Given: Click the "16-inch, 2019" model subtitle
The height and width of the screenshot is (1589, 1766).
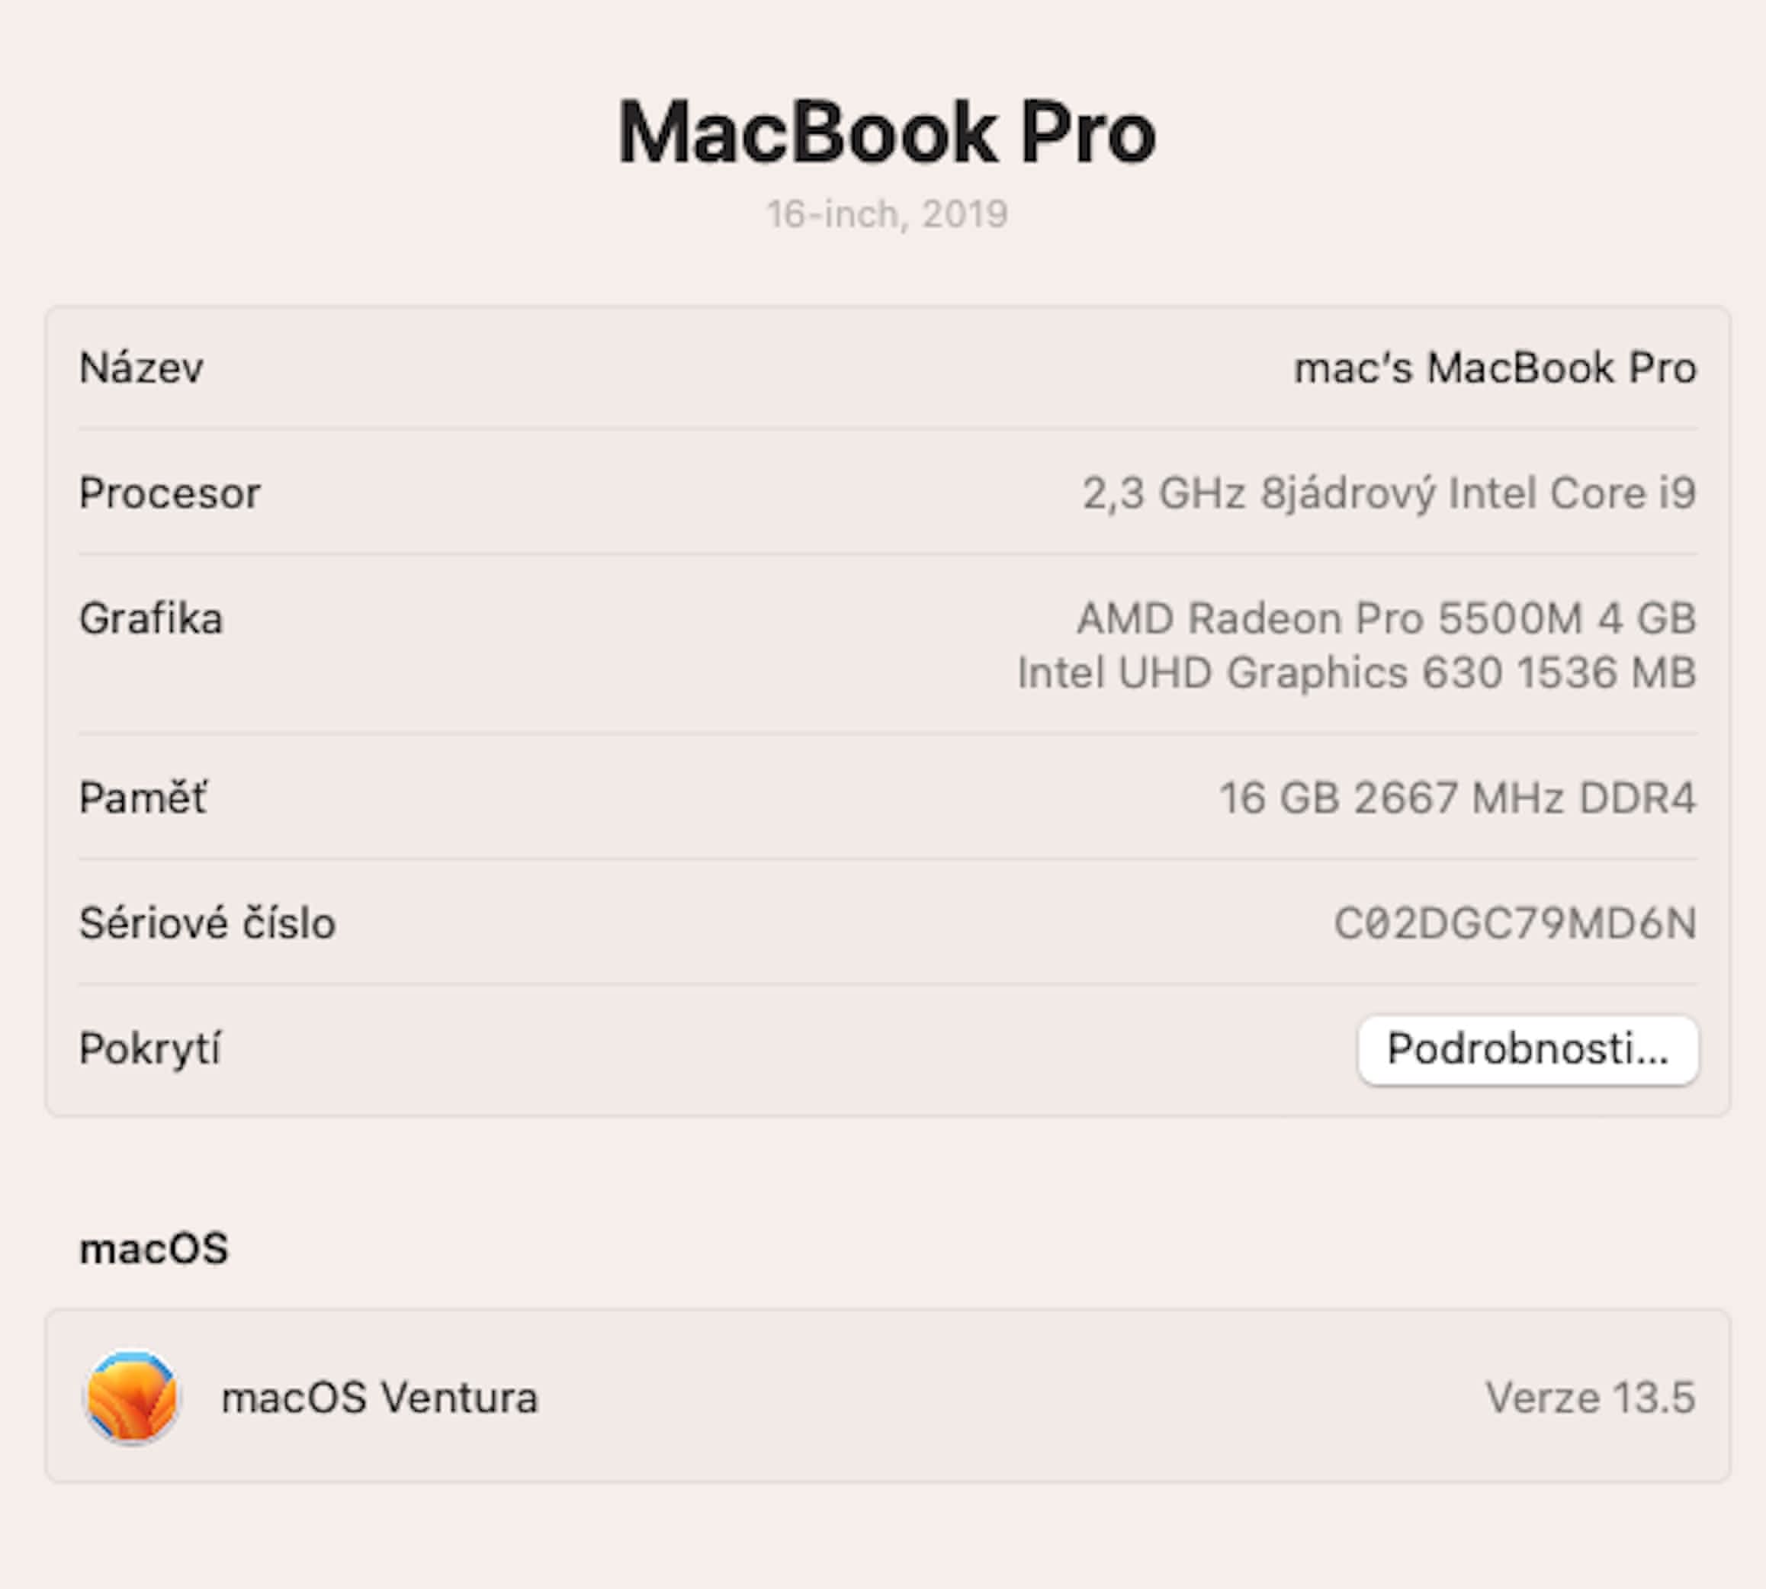Looking at the screenshot, I should pyautogui.click(x=886, y=215).
